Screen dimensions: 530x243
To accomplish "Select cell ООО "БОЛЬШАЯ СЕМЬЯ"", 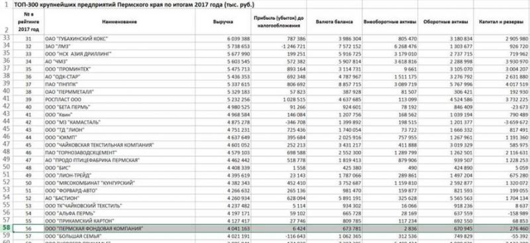I will [x=119, y=236].
